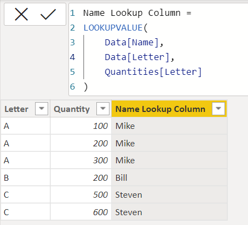Click the 'Name Lookup Column =' formula line

(137, 13)
